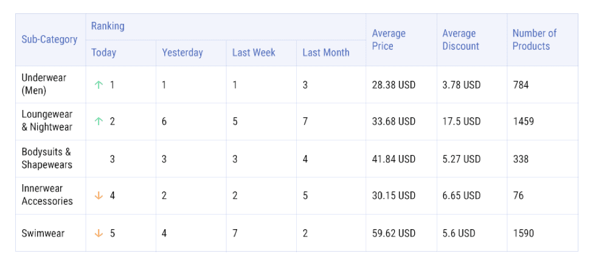Sort by the Last Month column header
This screenshot has width=593, height=265.
[x=326, y=53]
